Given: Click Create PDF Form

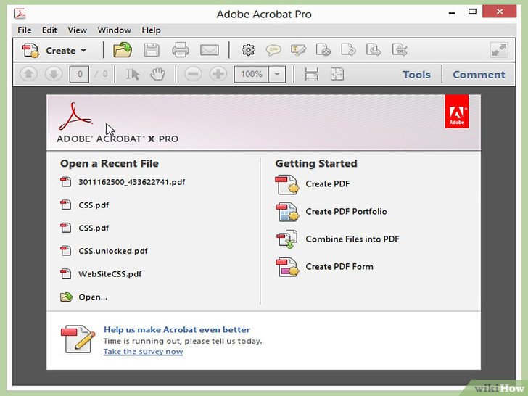Looking at the screenshot, I should 339,267.
